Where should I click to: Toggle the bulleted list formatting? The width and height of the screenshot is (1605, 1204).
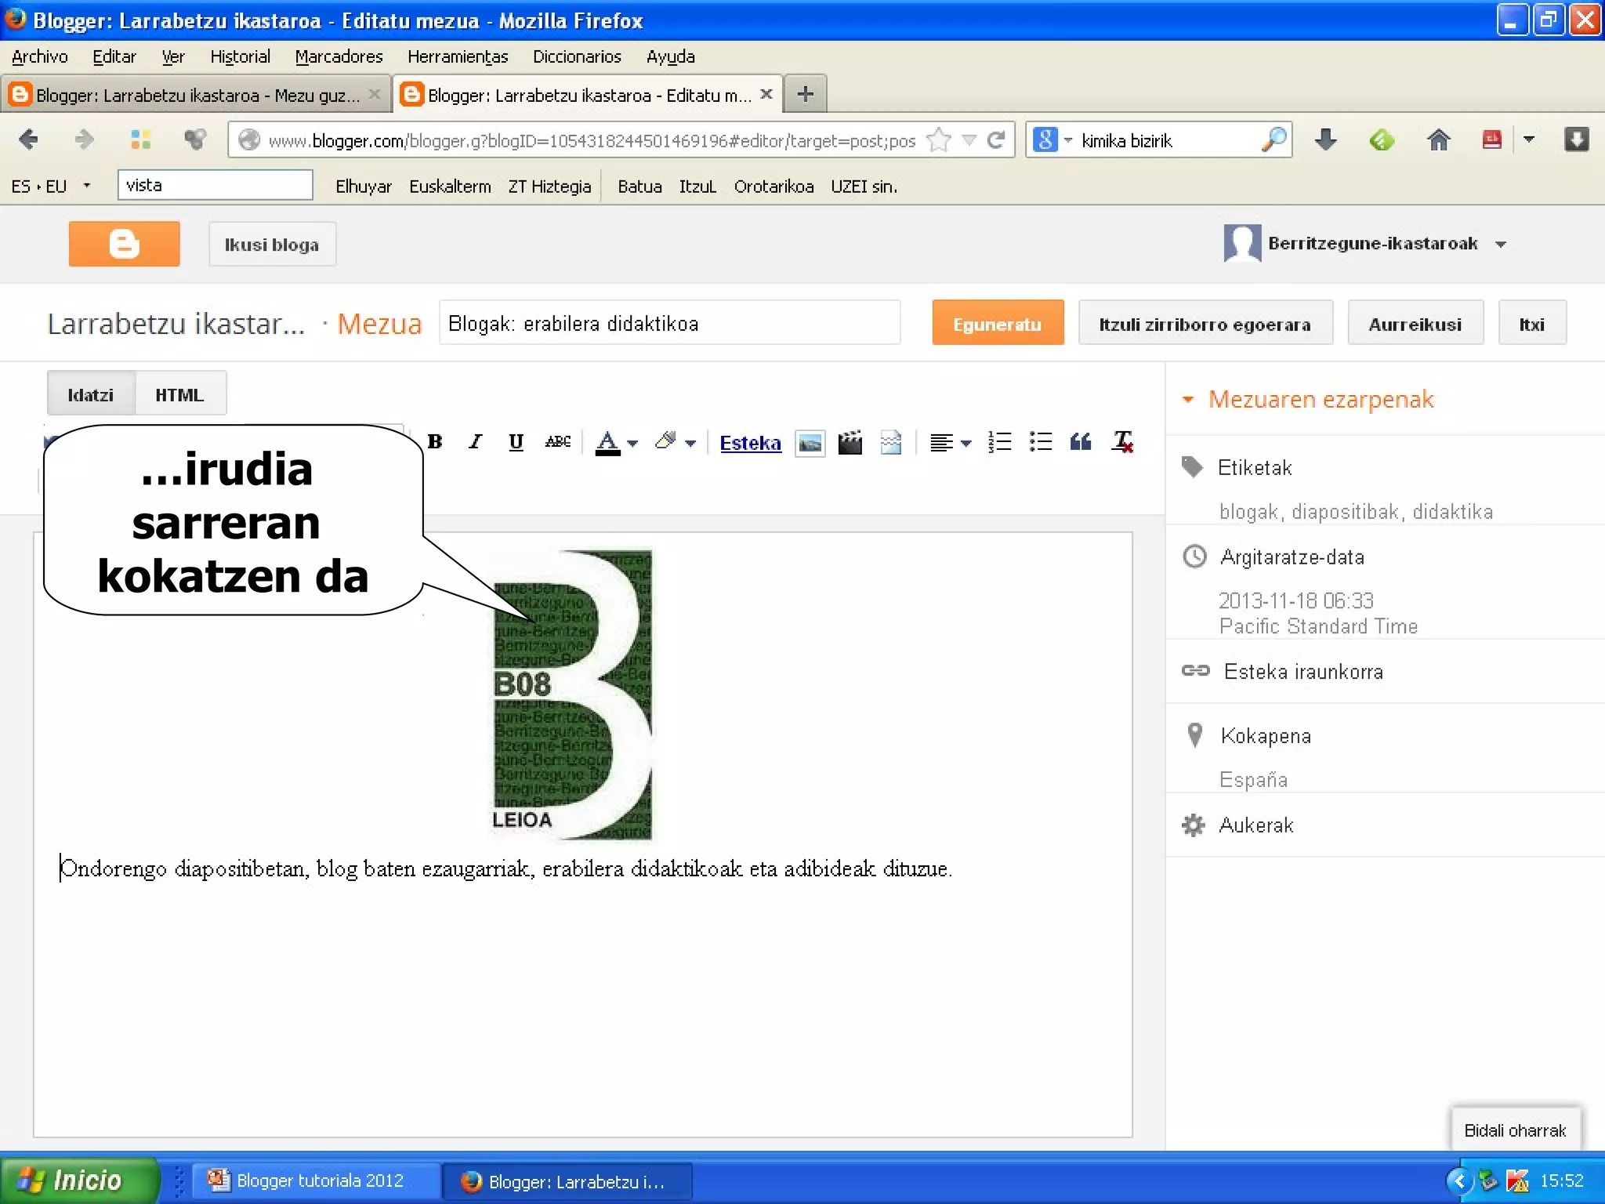(x=1040, y=442)
